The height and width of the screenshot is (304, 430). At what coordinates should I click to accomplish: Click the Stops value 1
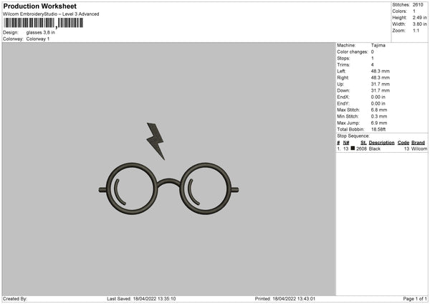[x=373, y=58]
